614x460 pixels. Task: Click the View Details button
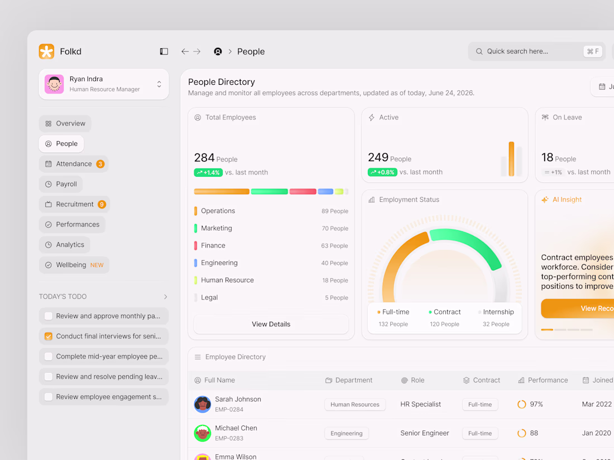click(271, 325)
